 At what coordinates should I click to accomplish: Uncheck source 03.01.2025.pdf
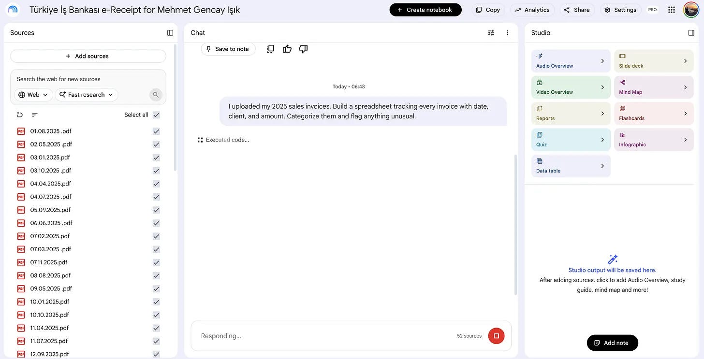[156, 158]
